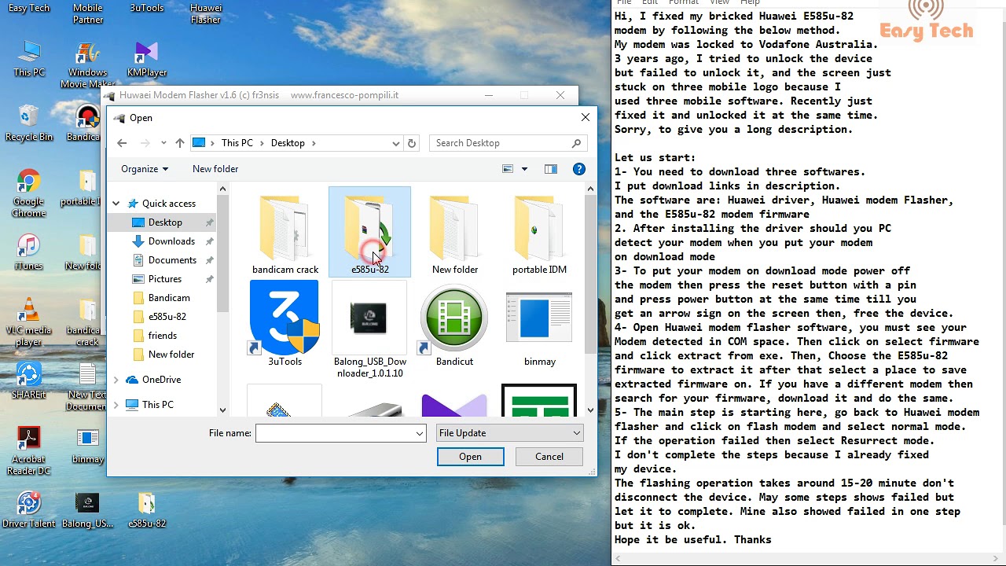Click Desktop in the address breadcrumb
The width and height of the screenshot is (1006, 566).
[288, 143]
